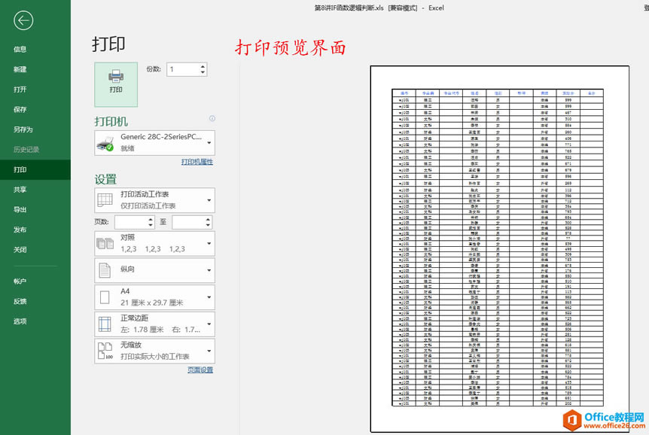Viewport: 649px width, 435px height.
Task: Click the worksheet grid icon in 打印活动工作表
Action: point(105,200)
